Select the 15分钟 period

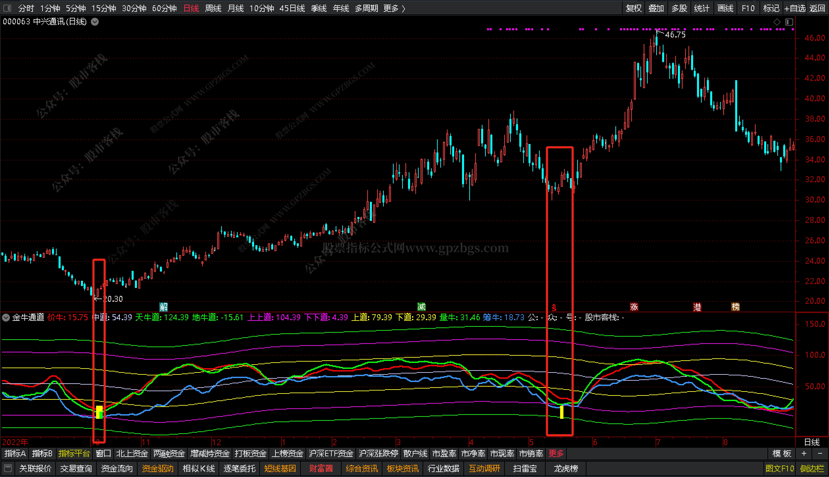pos(104,8)
